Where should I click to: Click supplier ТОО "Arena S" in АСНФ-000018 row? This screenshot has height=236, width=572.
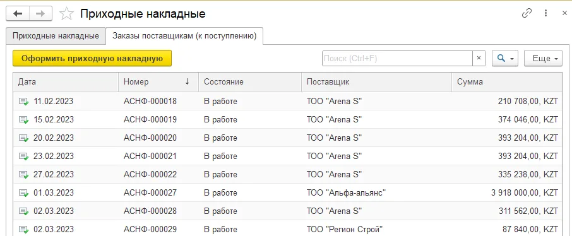(334, 102)
